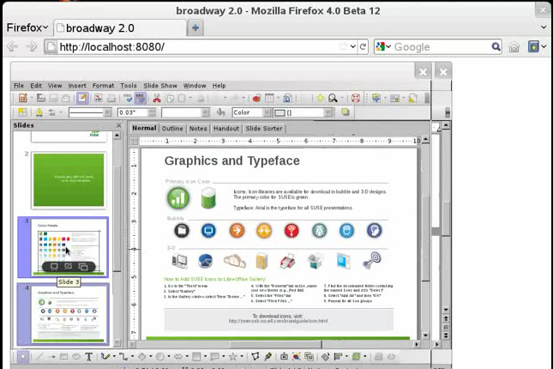Start slide show from slide 3 overlay button
The image size is (553, 369).
(54, 267)
